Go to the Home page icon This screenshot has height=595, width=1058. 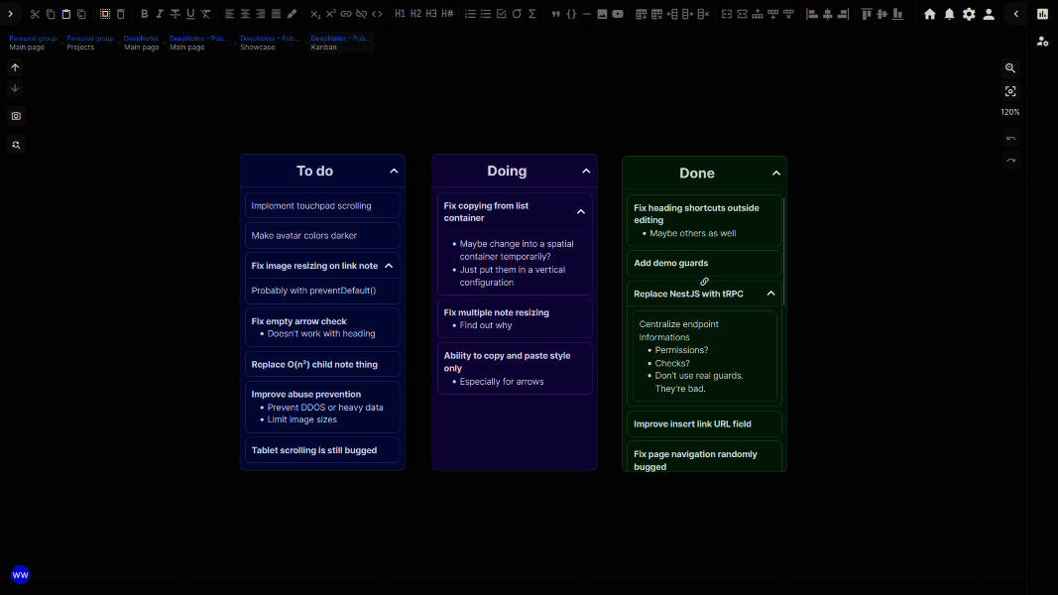coord(930,14)
